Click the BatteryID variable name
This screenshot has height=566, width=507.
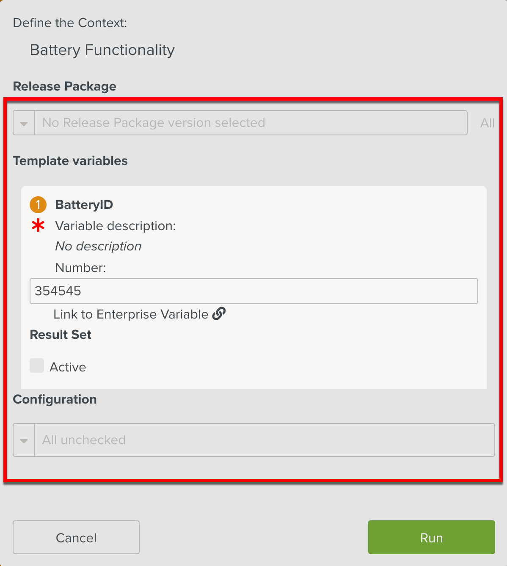(84, 205)
